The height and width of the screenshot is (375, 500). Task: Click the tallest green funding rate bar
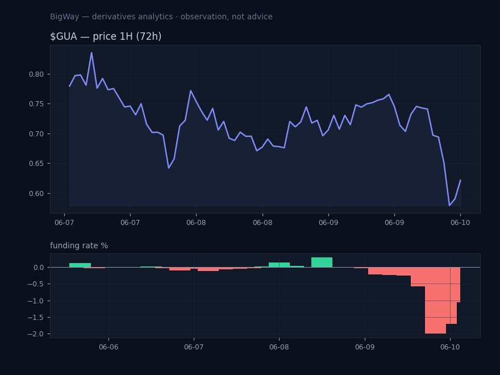click(322, 262)
